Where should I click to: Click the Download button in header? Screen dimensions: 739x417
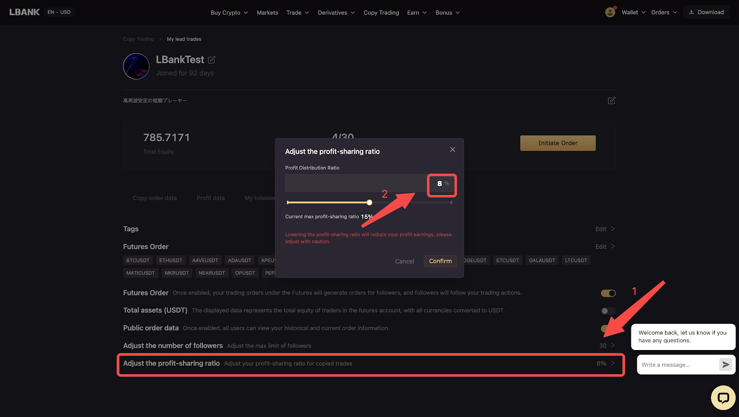point(706,12)
